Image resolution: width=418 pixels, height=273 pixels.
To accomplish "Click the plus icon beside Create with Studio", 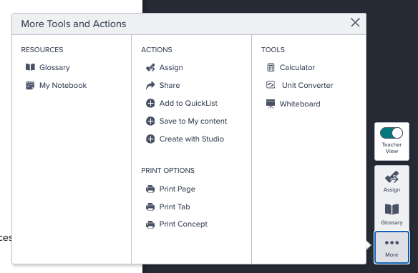I will pos(150,139).
